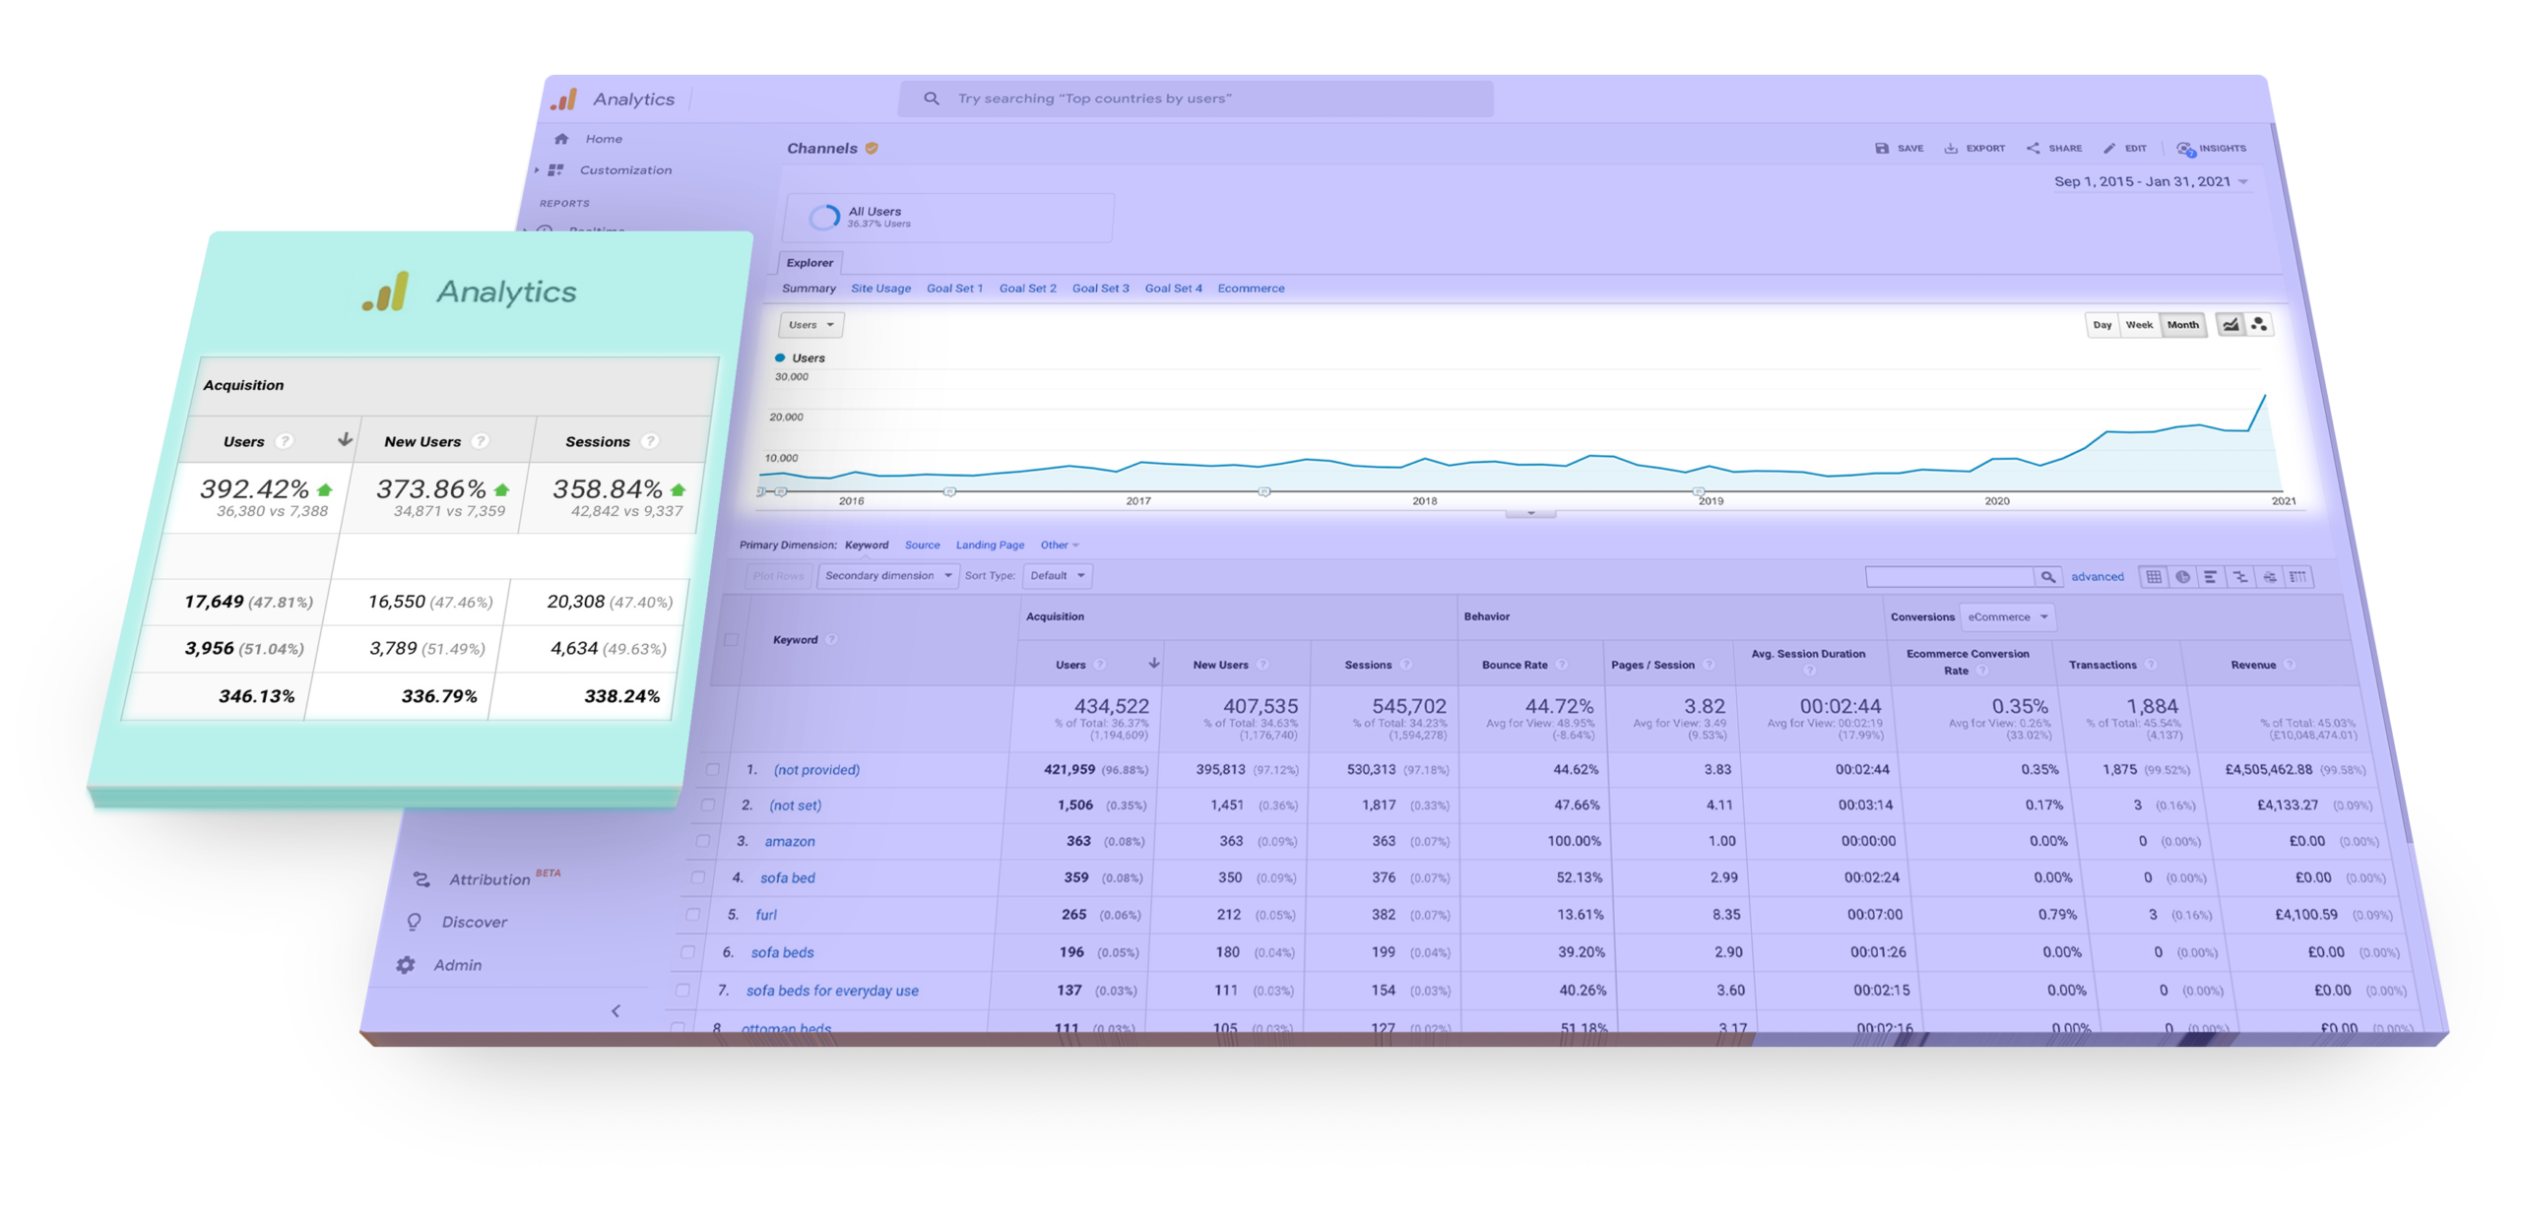This screenshot has width=2521, height=1224.
Task: Click the top search field
Action: click(x=1195, y=98)
